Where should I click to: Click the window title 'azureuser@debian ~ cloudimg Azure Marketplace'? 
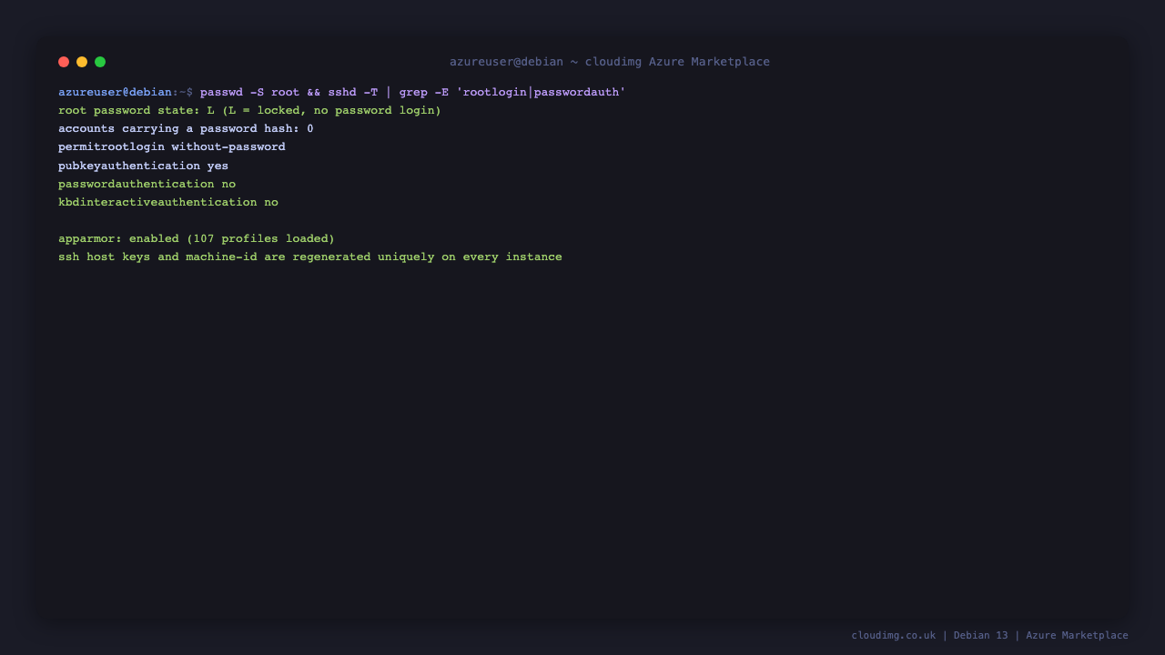point(610,62)
